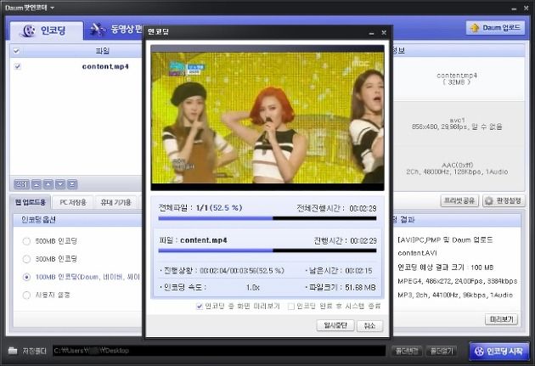The image size is (535, 366).
Task: Click the 삭제 button under file list
Action: [x=22, y=184]
